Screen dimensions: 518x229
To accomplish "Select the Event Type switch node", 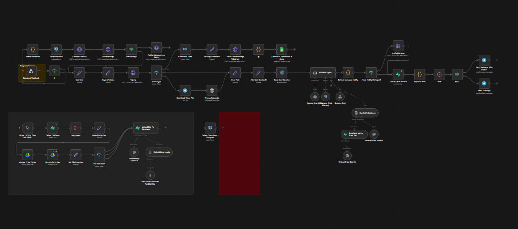I will click(156, 73).
